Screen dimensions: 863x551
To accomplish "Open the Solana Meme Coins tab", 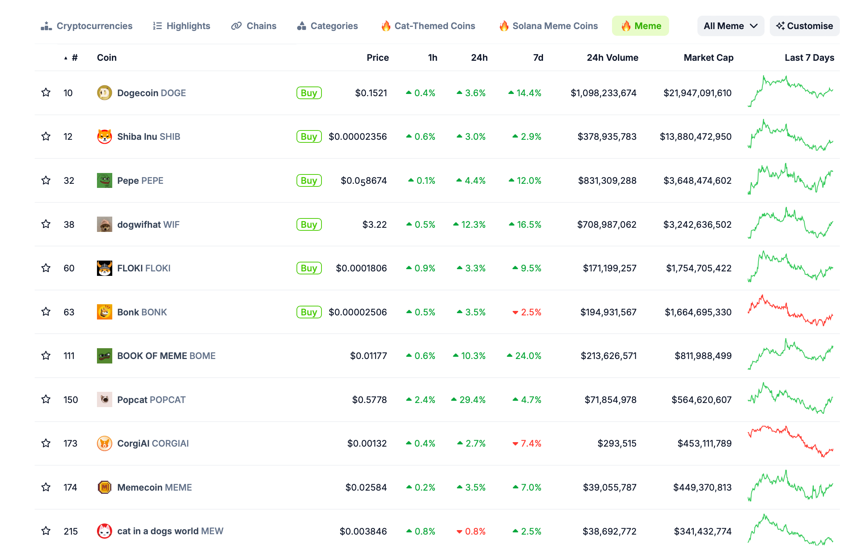I will pos(548,26).
